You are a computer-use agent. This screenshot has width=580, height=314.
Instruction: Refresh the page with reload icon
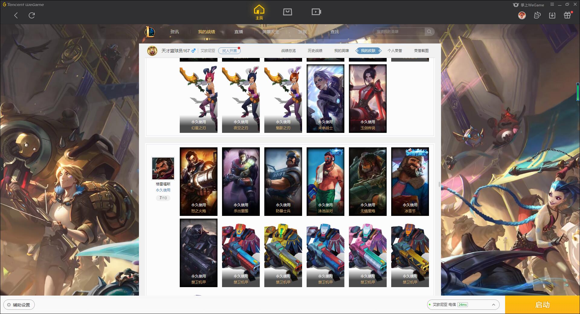pos(32,15)
